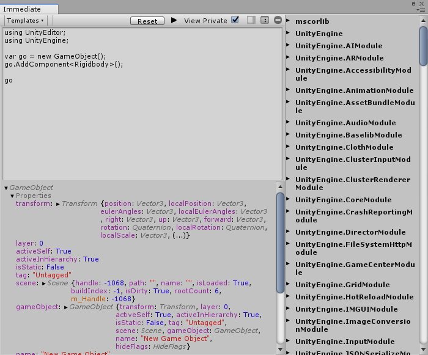Select UnityEngine.GameCenterModule entry

pyautogui.click(x=355, y=268)
